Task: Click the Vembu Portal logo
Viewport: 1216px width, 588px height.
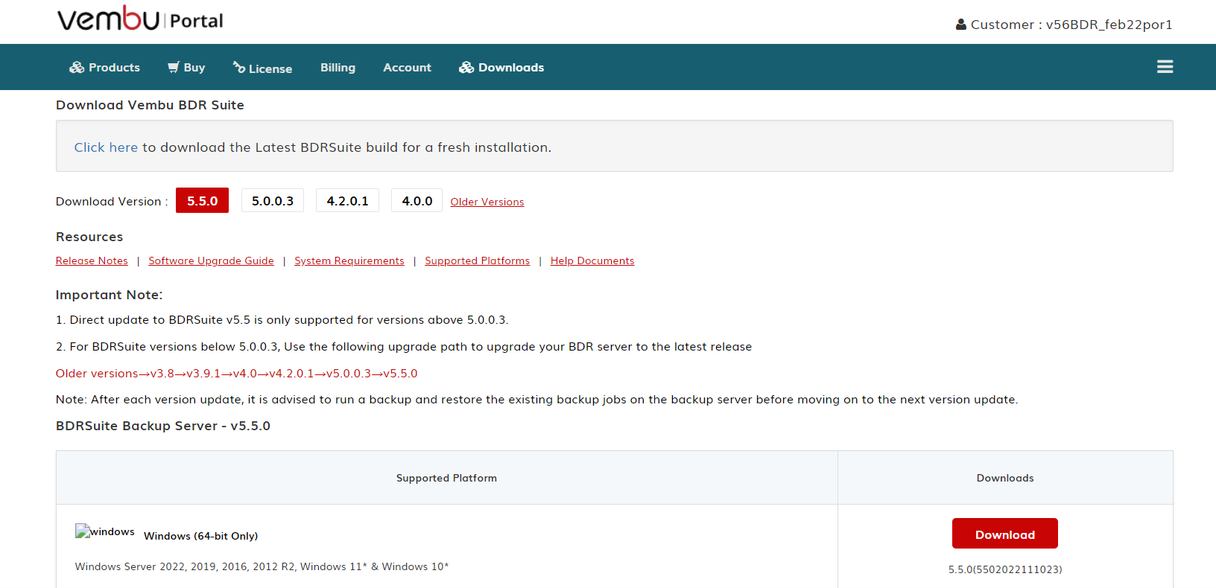Action: point(140,19)
